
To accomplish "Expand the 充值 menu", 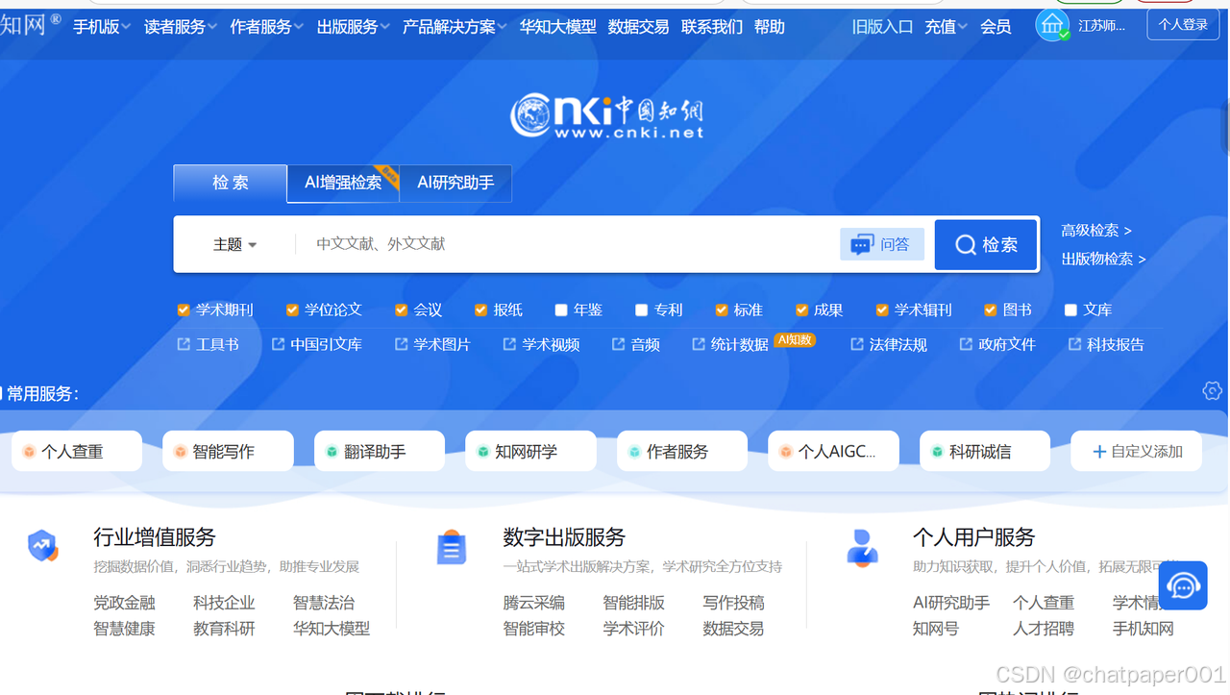I will coord(947,27).
